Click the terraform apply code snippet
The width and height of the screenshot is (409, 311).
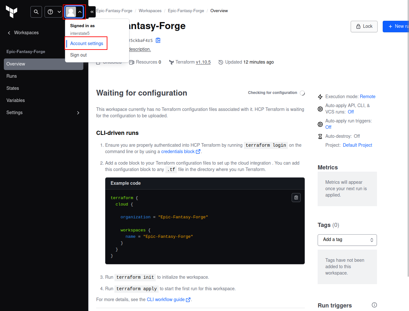pyautogui.click(x=137, y=289)
